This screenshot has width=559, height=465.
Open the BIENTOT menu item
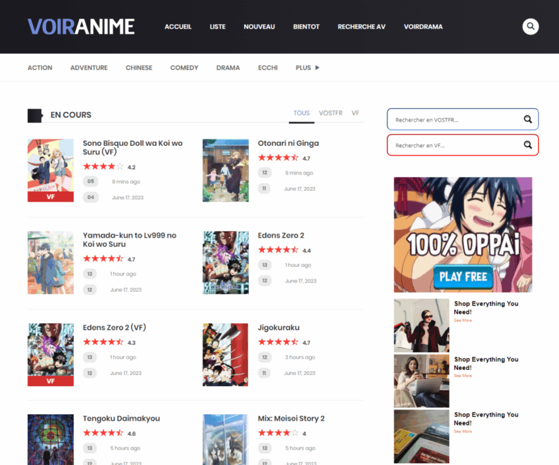[x=306, y=27]
